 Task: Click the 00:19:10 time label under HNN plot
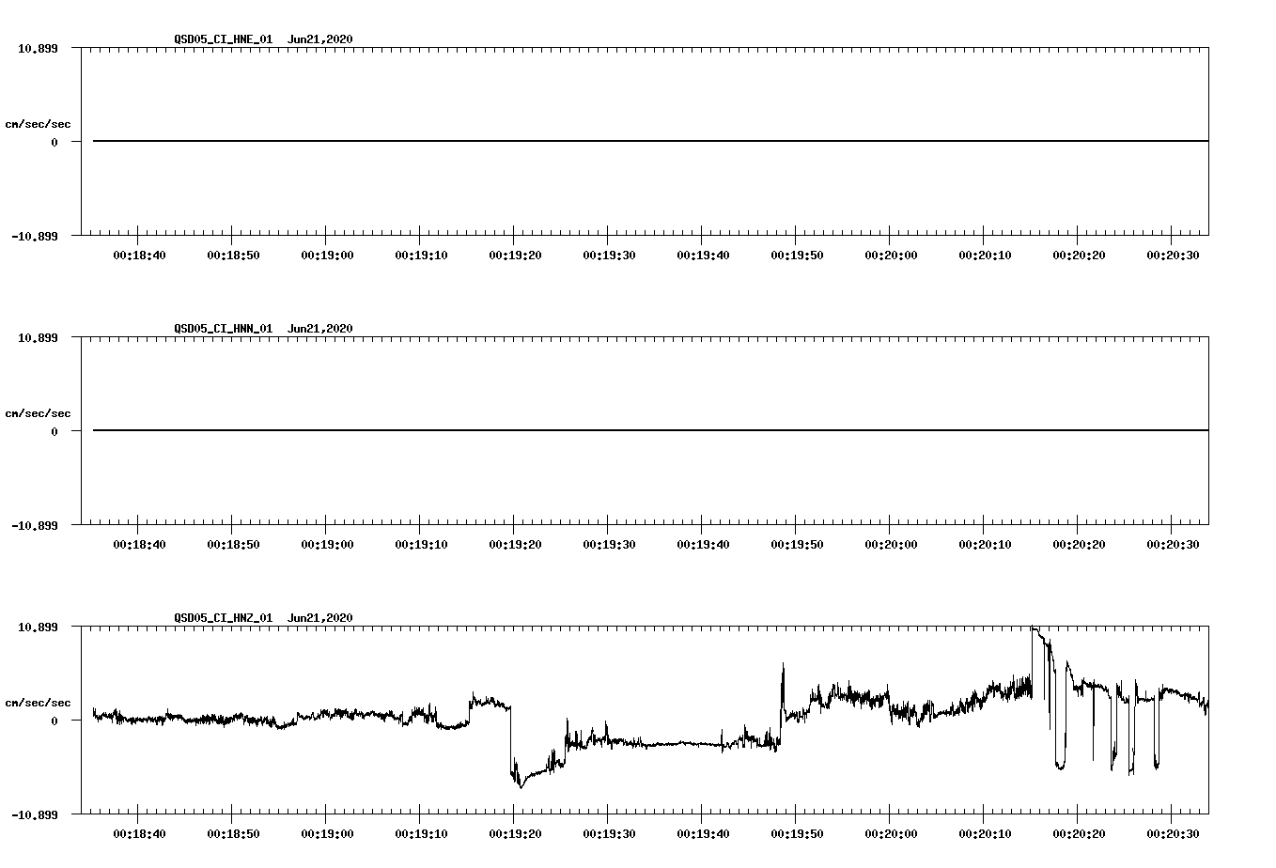click(421, 545)
